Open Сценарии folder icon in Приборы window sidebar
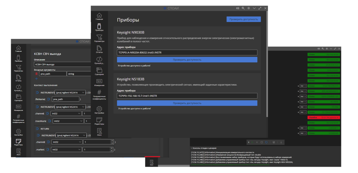Image resolution: width=358 pixels, height=173 pixels. tap(99, 71)
